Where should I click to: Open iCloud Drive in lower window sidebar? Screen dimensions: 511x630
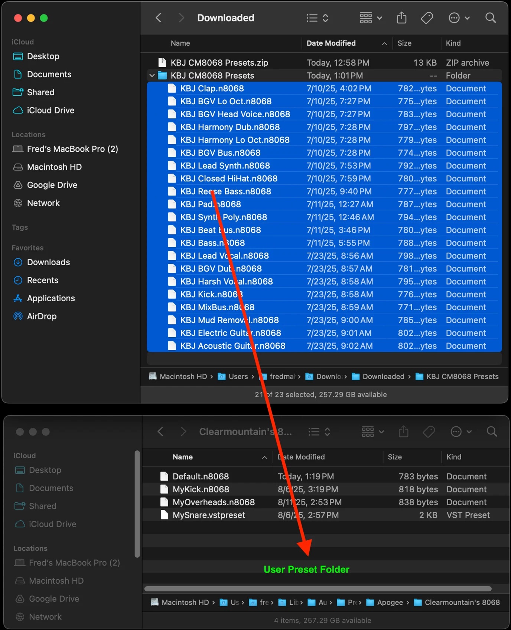[x=45, y=524]
